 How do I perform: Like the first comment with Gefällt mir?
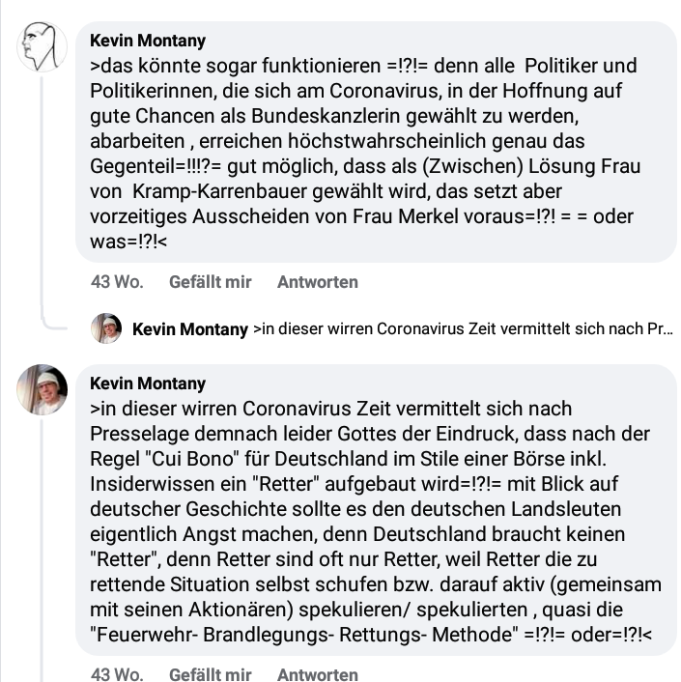pyautogui.click(x=211, y=282)
